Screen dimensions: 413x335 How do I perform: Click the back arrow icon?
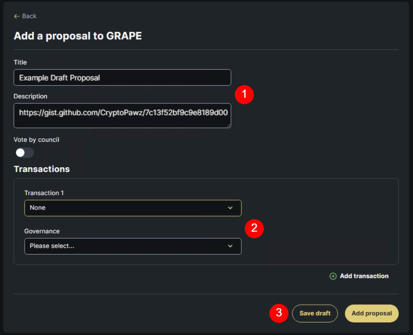[x=17, y=16]
